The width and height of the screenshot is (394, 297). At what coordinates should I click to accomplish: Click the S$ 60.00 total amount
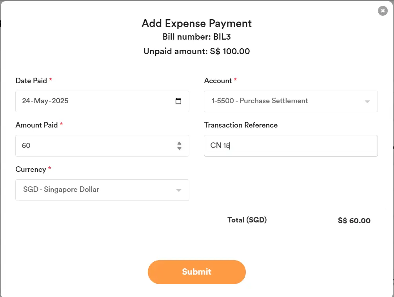pyautogui.click(x=354, y=221)
